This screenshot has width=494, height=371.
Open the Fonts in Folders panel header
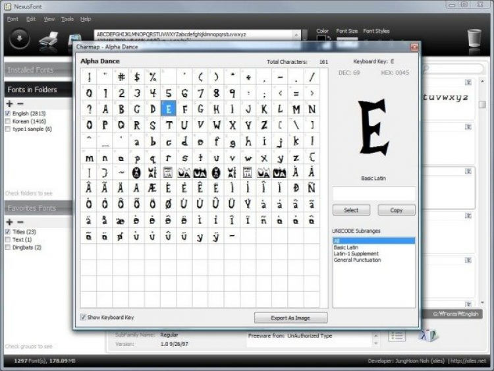(38, 90)
